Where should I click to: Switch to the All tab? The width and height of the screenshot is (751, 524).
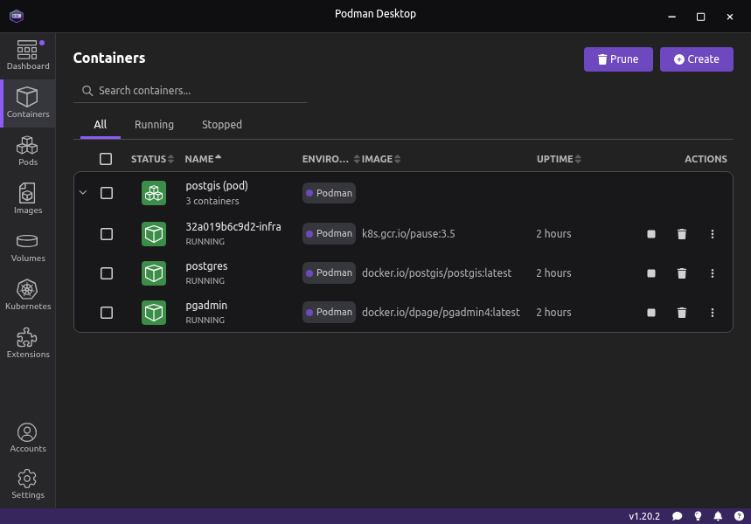[x=100, y=125]
